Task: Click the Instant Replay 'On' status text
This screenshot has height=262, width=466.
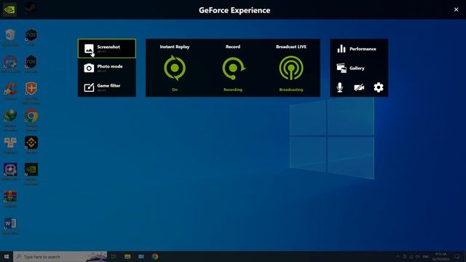Action: pos(175,90)
